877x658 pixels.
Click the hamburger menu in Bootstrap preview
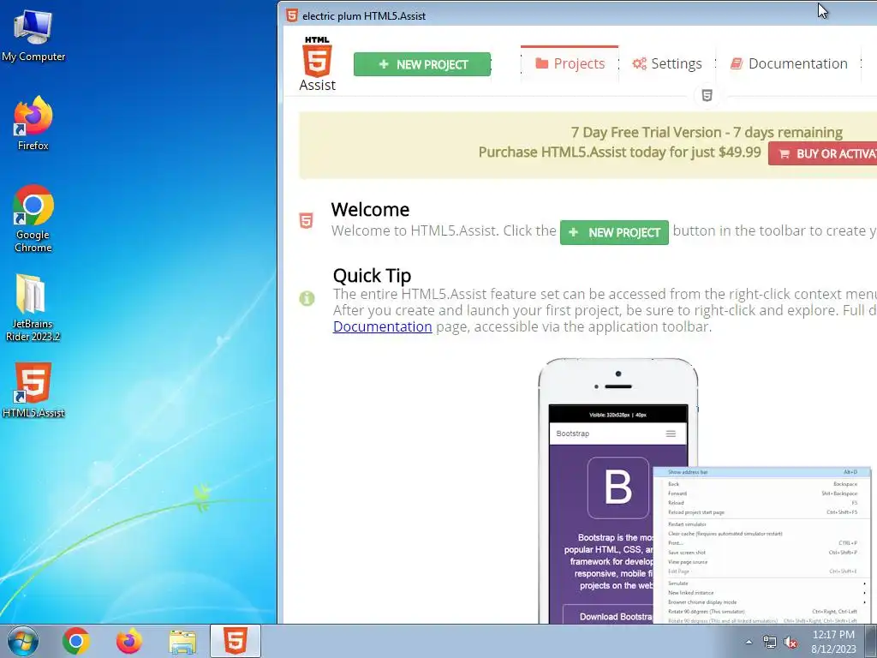click(x=671, y=434)
